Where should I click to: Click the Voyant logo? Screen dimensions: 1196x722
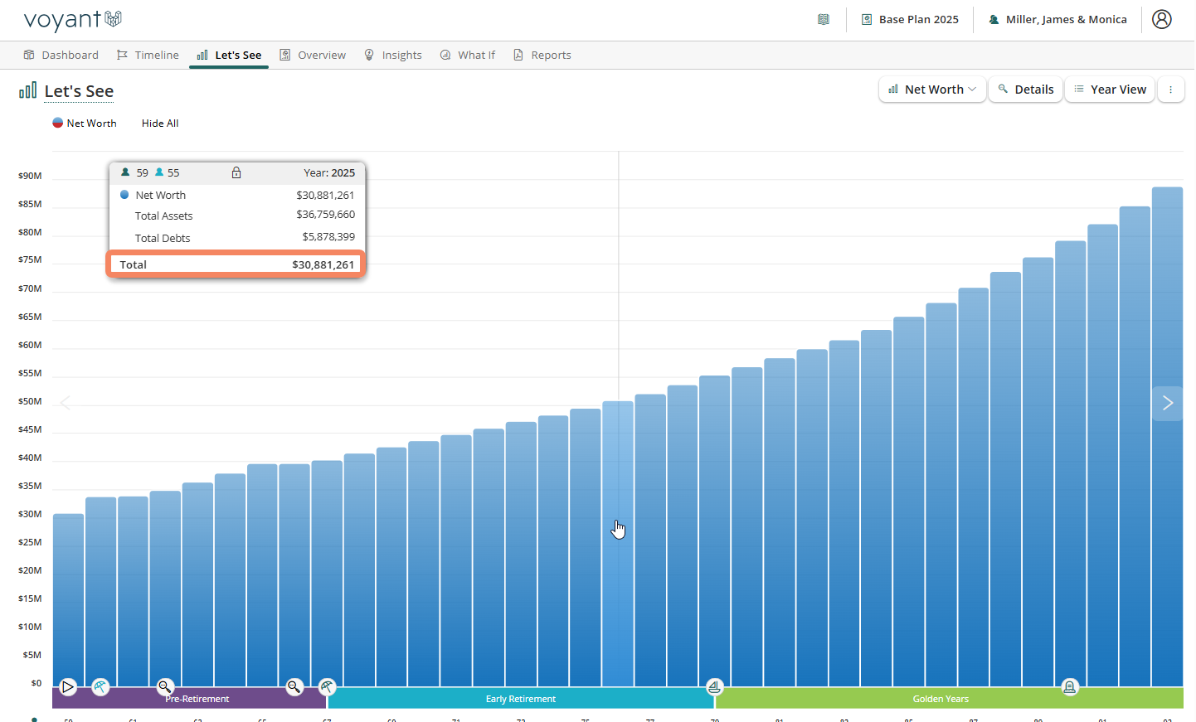(73, 20)
